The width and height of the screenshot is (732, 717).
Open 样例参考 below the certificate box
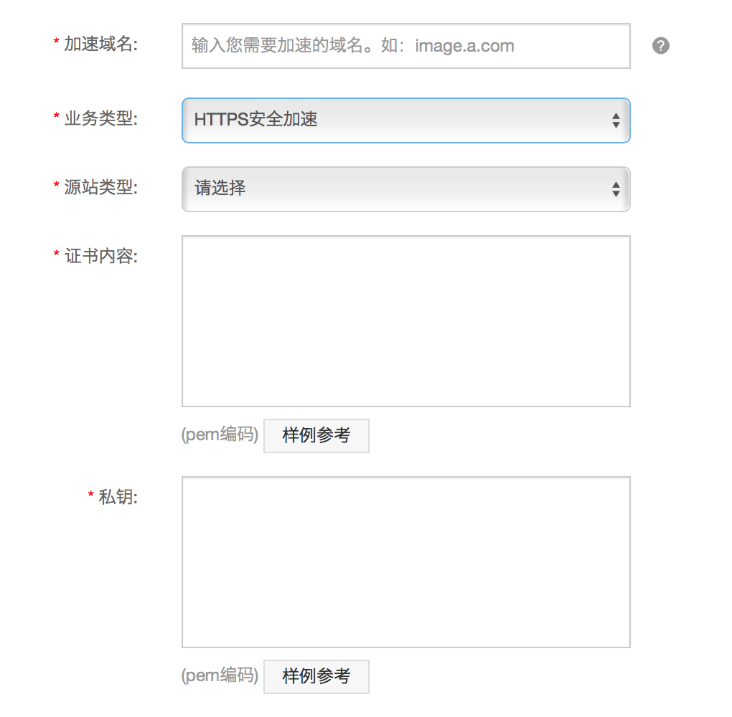pyautogui.click(x=316, y=435)
